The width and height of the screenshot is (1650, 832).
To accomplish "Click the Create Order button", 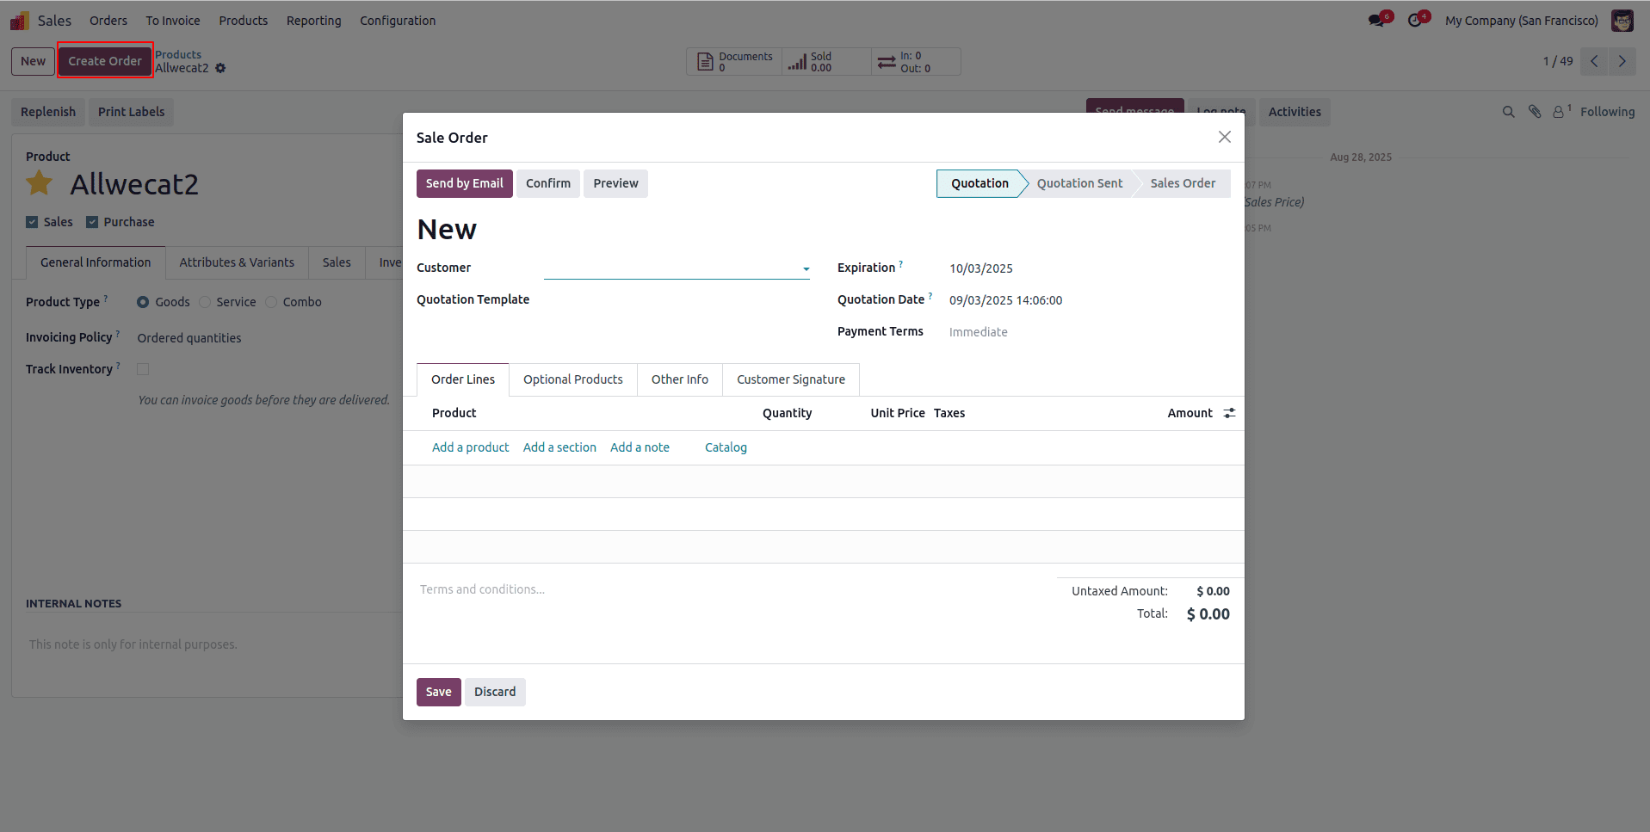I will 105,61.
